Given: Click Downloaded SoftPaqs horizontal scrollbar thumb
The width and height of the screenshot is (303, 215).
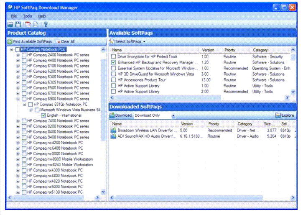Looking at the screenshot, I should [x=188, y=197].
